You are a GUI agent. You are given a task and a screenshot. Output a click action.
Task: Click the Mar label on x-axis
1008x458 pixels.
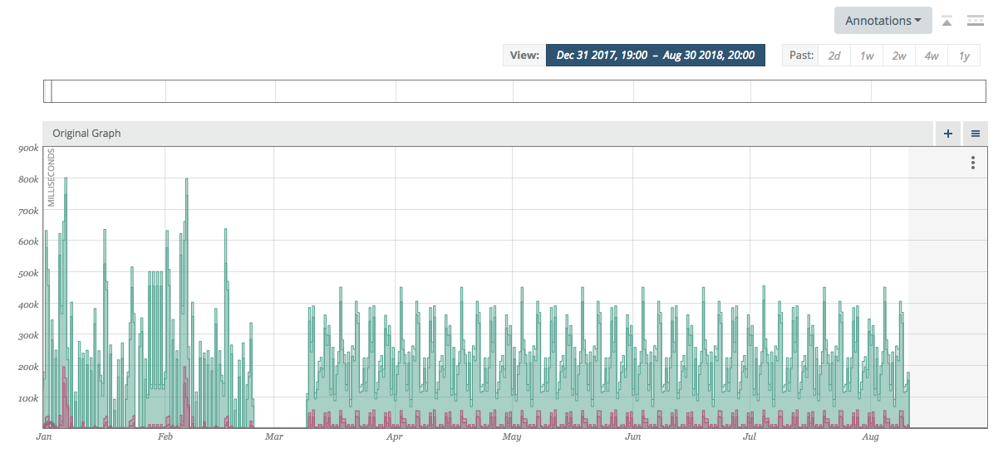click(x=273, y=436)
